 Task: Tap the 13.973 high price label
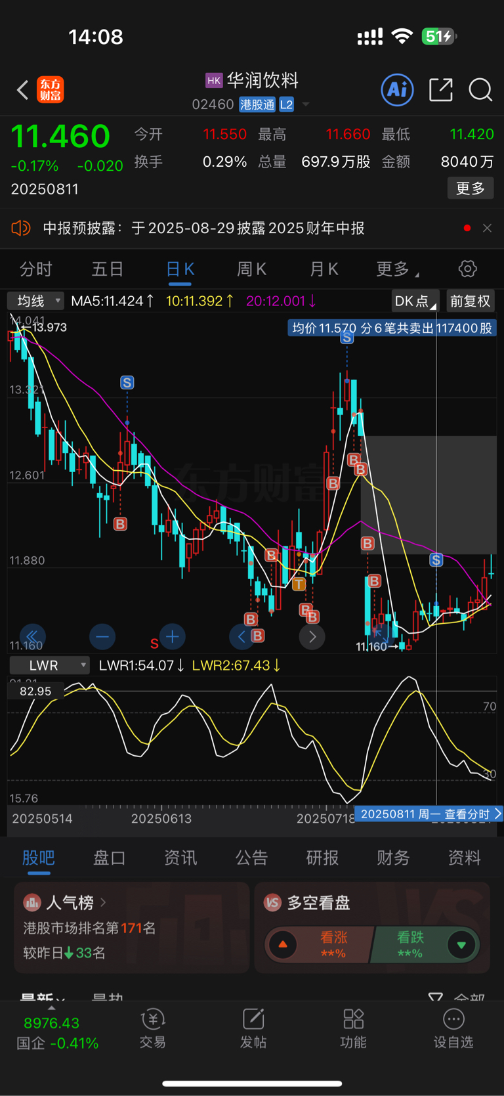(49, 327)
